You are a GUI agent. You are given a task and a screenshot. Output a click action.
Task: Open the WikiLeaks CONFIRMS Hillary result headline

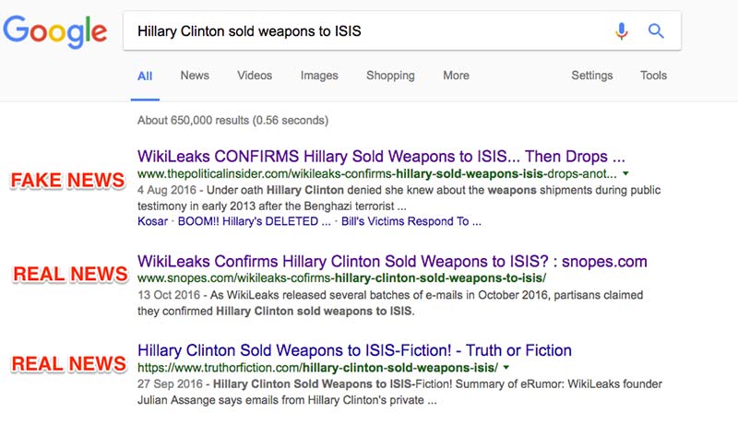(381, 155)
